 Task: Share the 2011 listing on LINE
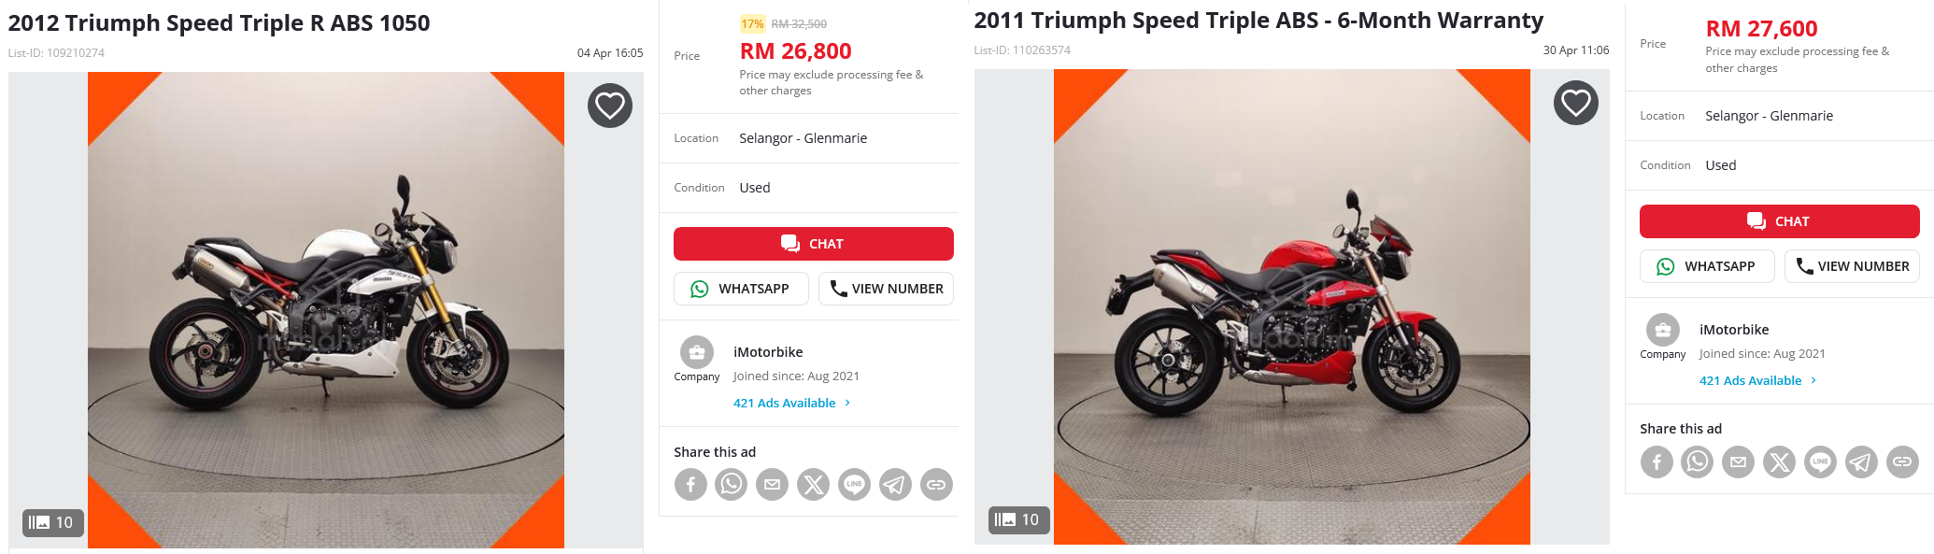click(x=1820, y=462)
